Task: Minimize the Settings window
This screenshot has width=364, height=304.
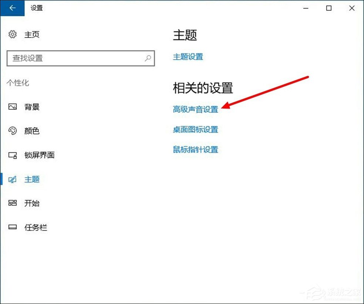Action: coord(305,8)
